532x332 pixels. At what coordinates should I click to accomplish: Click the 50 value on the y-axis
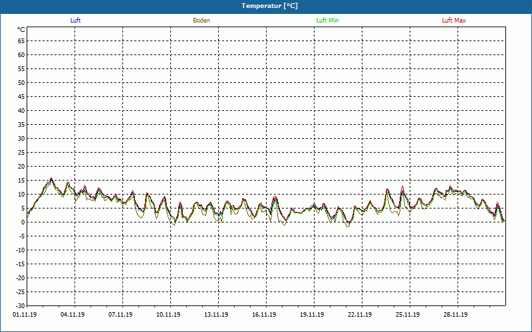pyautogui.click(x=21, y=82)
